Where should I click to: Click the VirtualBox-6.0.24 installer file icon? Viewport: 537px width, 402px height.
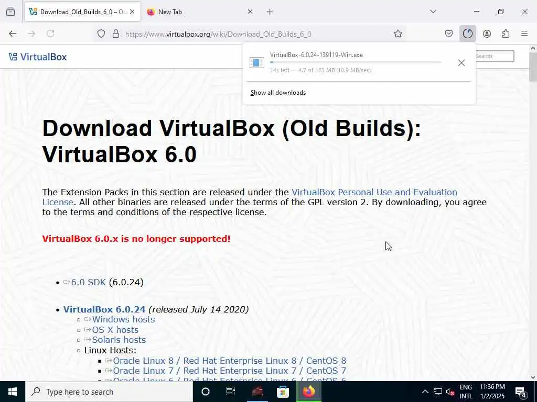click(x=257, y=63)
